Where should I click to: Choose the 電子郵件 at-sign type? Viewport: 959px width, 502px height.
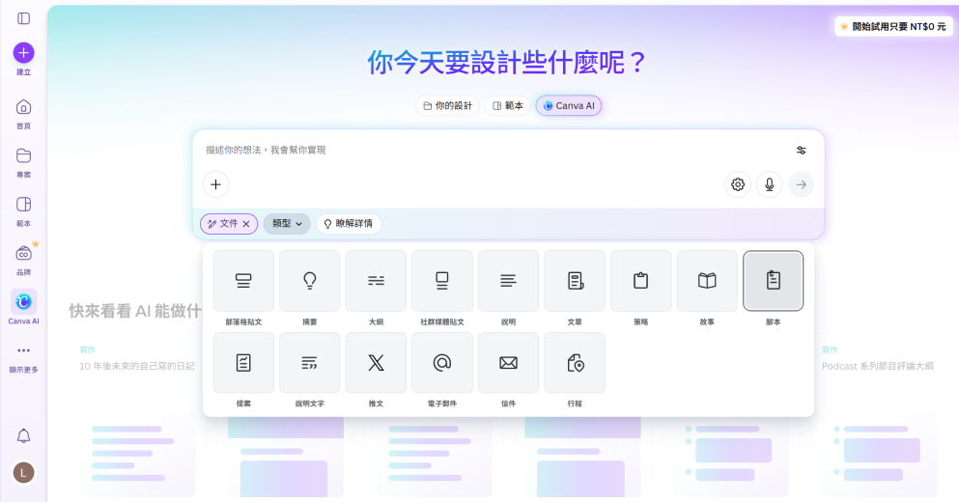click(442, 363)
